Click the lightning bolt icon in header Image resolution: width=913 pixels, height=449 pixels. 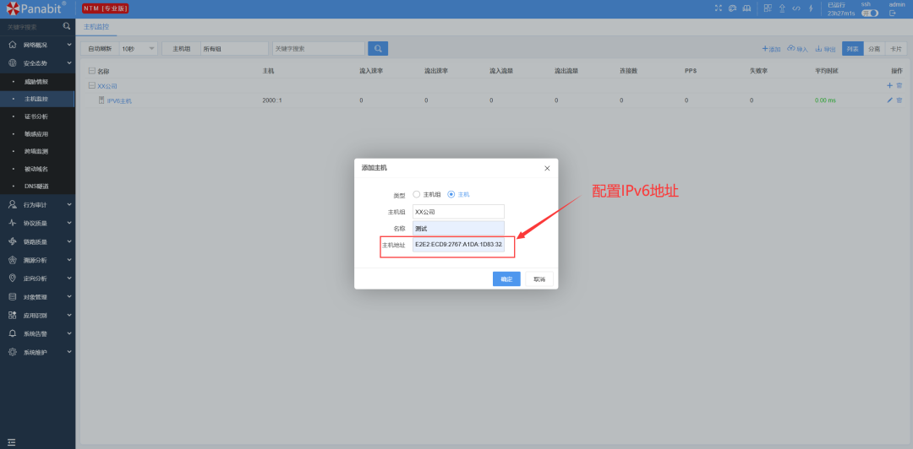811,8
